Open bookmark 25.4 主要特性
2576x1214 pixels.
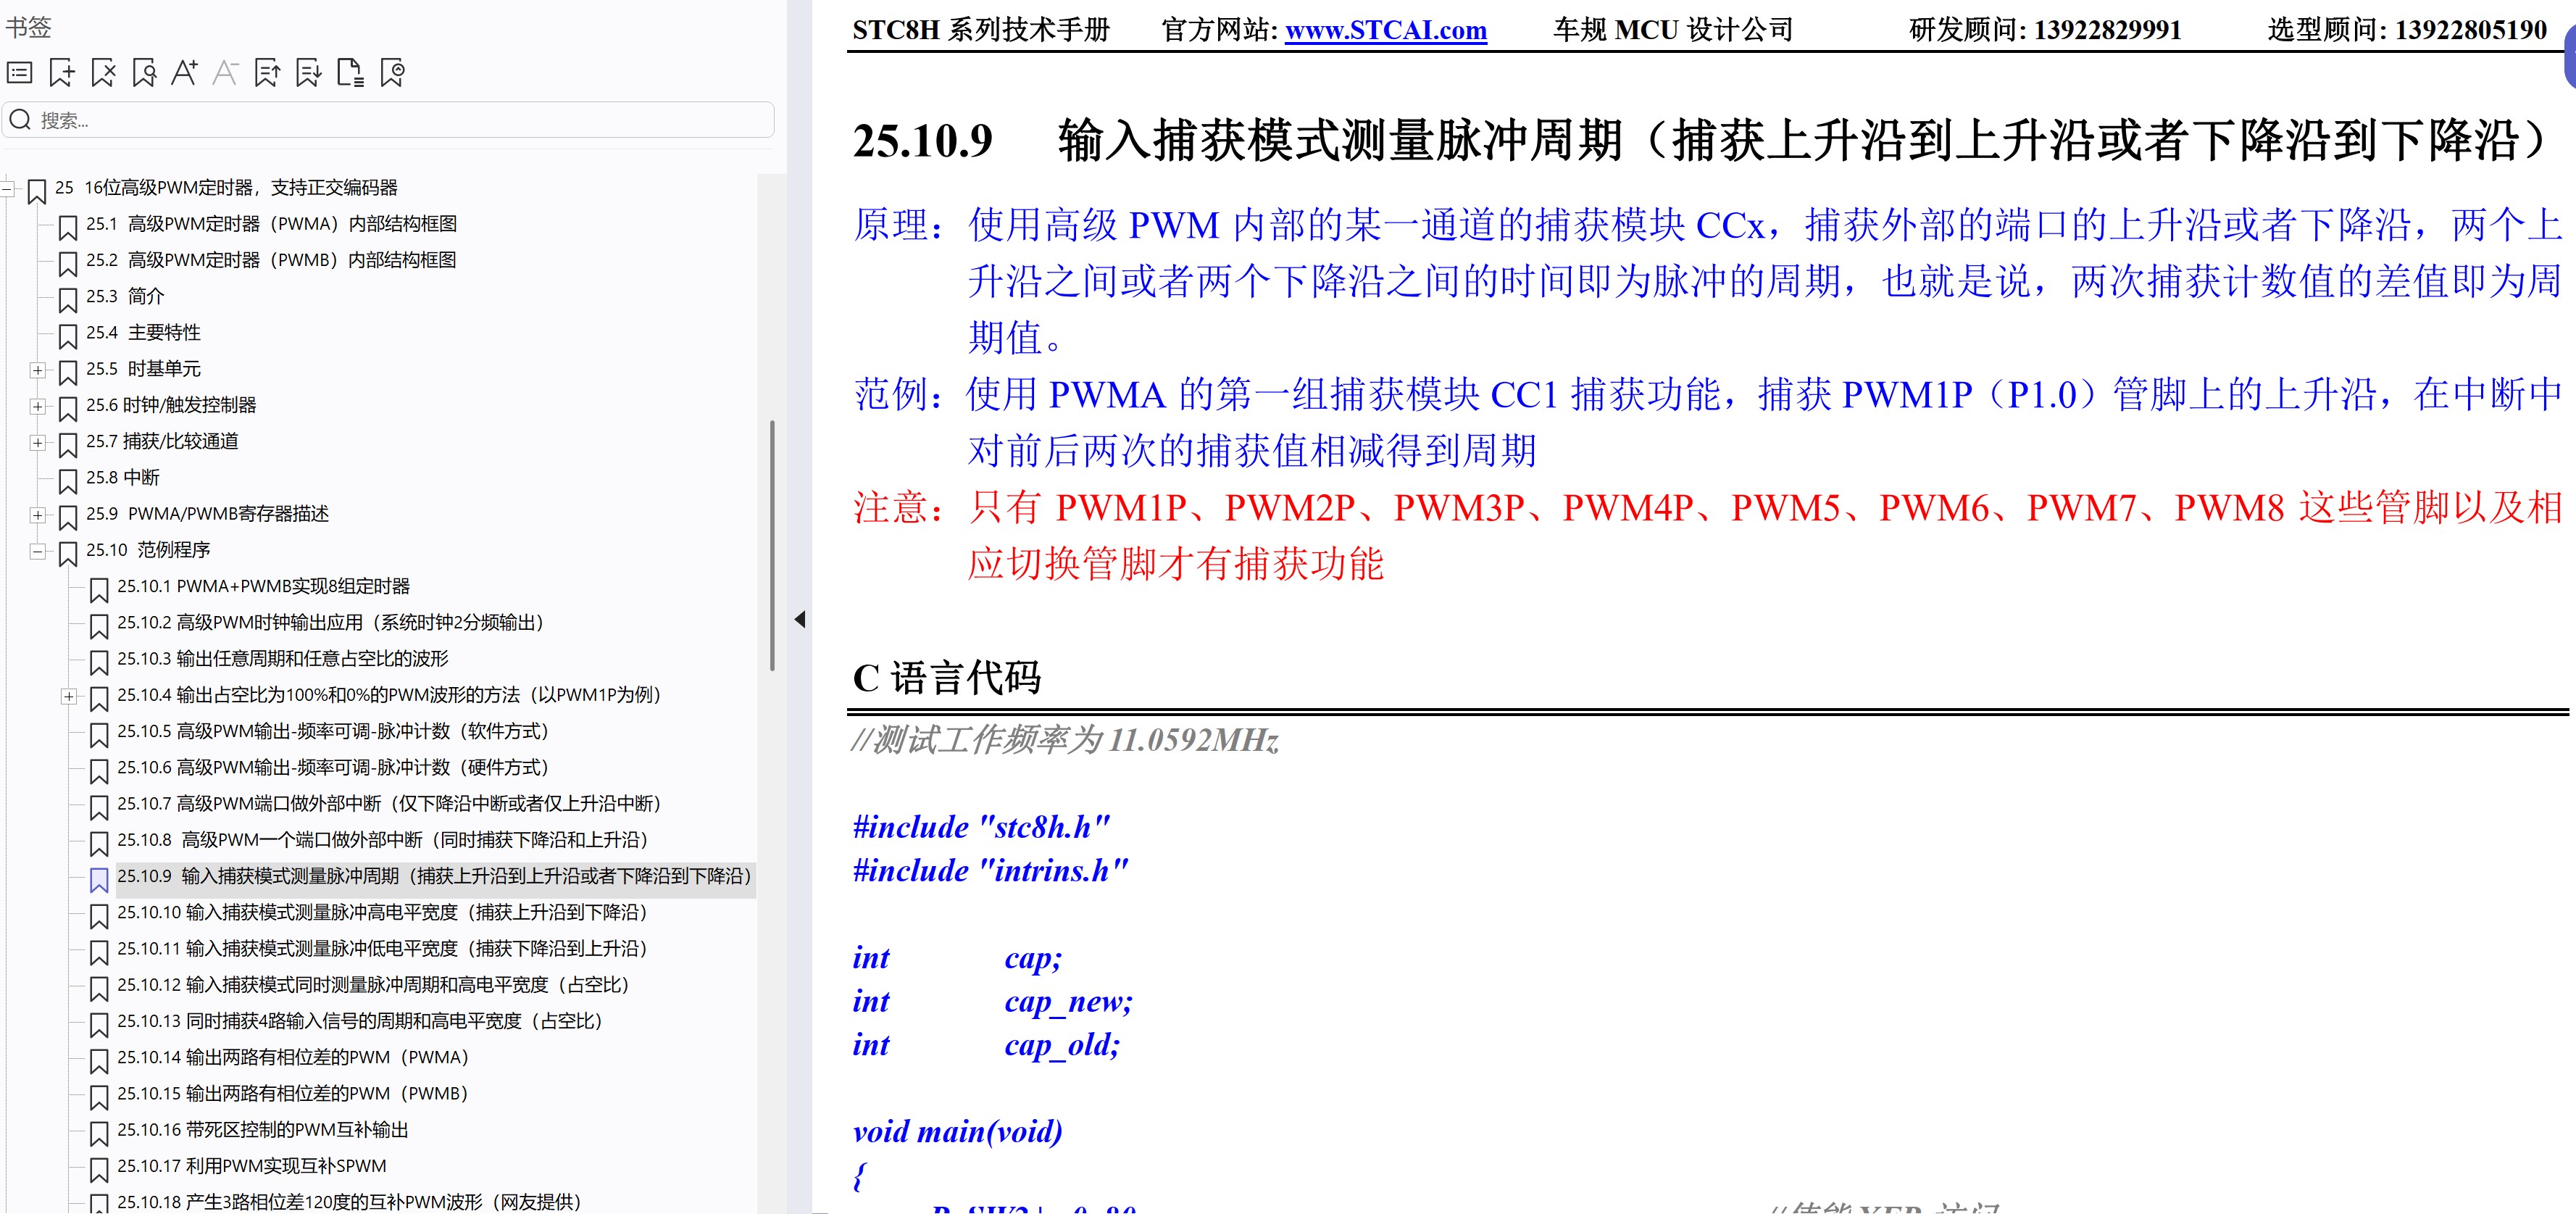[x=143, y=332]
